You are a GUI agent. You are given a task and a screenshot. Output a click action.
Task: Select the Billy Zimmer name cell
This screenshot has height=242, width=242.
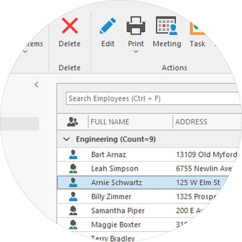coord(111,197)
